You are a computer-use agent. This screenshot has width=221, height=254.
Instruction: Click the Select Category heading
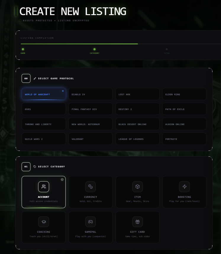pos(51,166)
